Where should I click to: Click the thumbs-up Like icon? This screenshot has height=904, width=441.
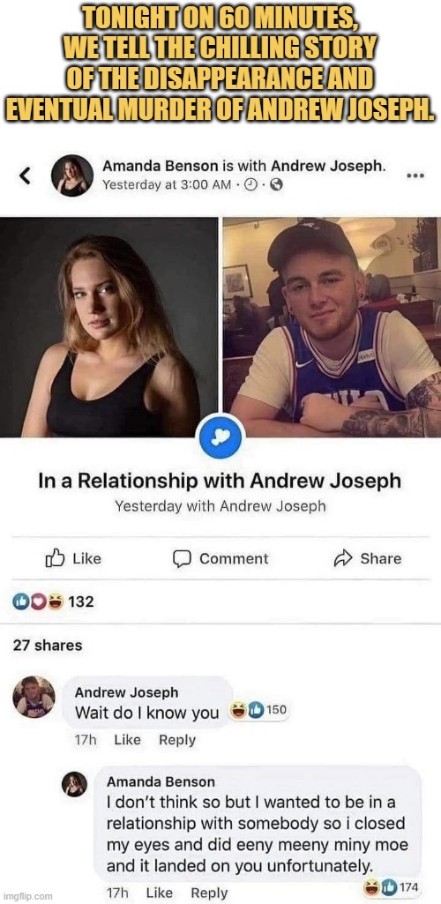pyautogui.click(x=54, y=558)
